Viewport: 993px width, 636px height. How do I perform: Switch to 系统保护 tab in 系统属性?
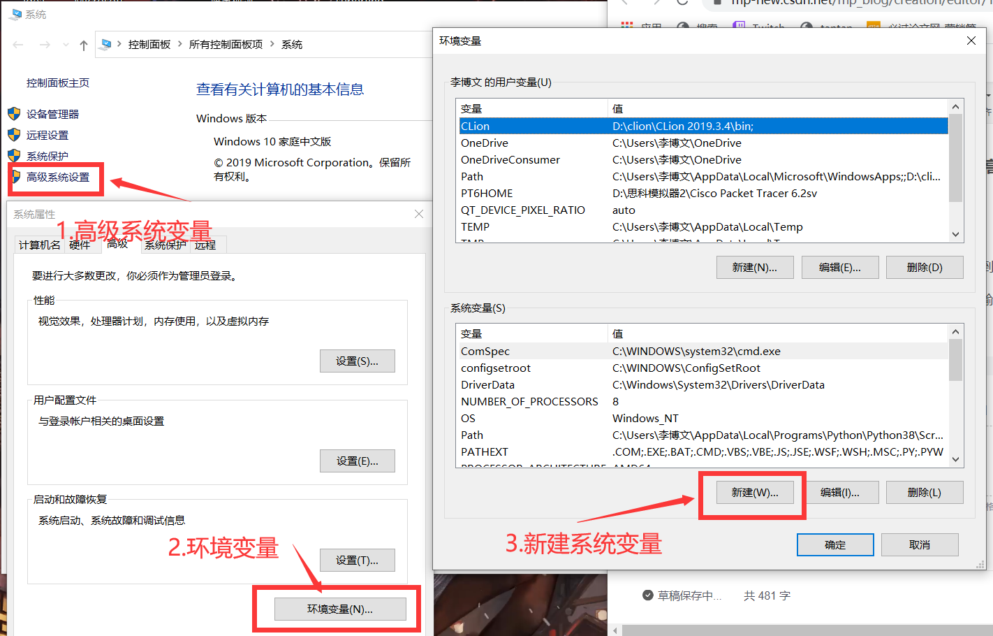pos(165,245)
